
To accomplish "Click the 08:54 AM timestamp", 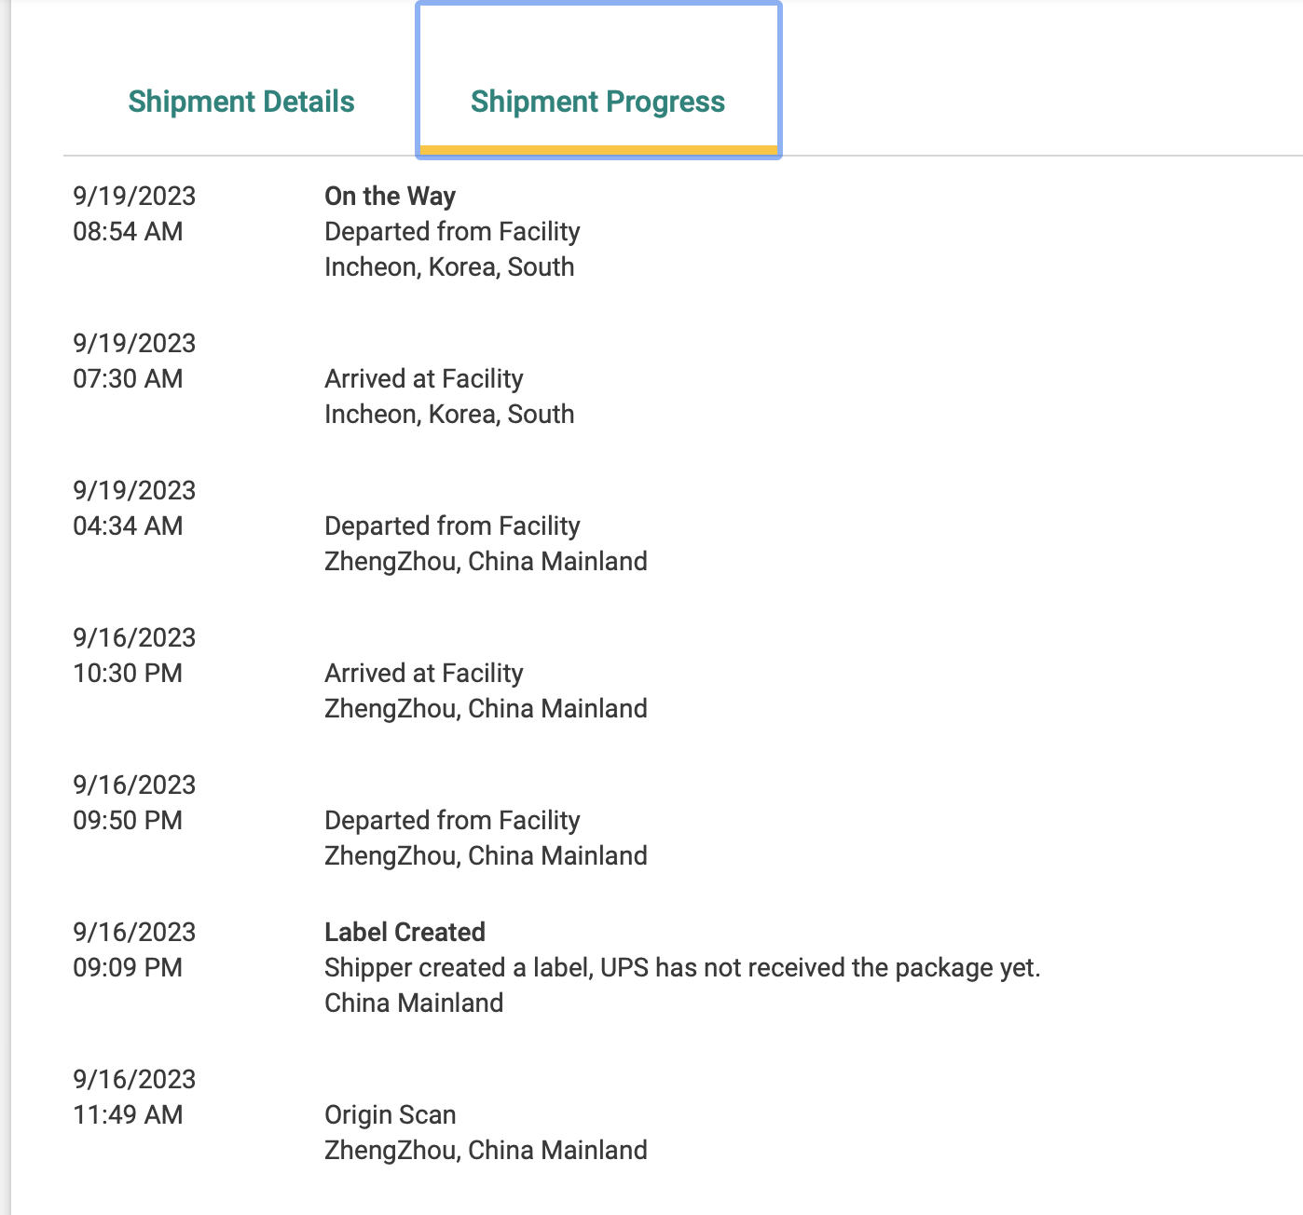I will [x=128, y=232].
